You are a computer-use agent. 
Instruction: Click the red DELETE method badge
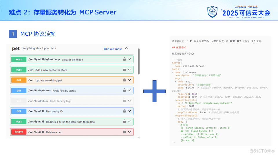point(19,132)
